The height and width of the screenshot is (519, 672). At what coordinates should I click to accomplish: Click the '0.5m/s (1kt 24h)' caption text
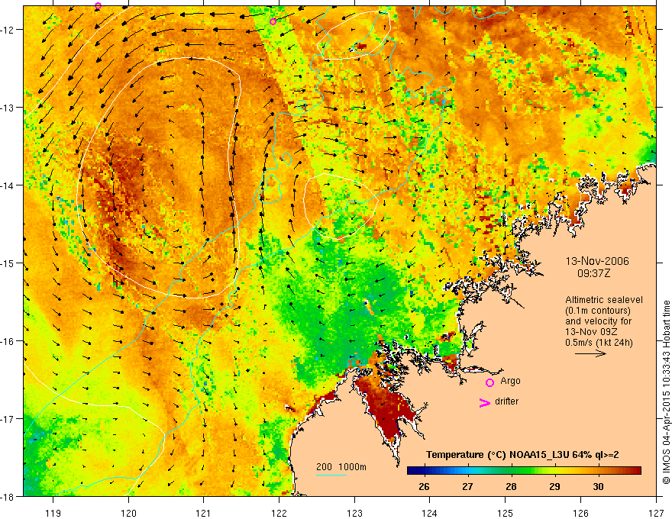coord(599,343)
